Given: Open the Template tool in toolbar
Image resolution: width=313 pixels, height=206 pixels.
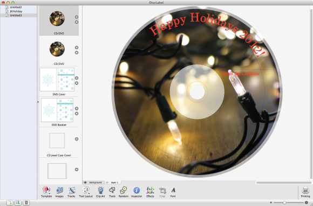Looking at the screenshot, I should point(46,192).
